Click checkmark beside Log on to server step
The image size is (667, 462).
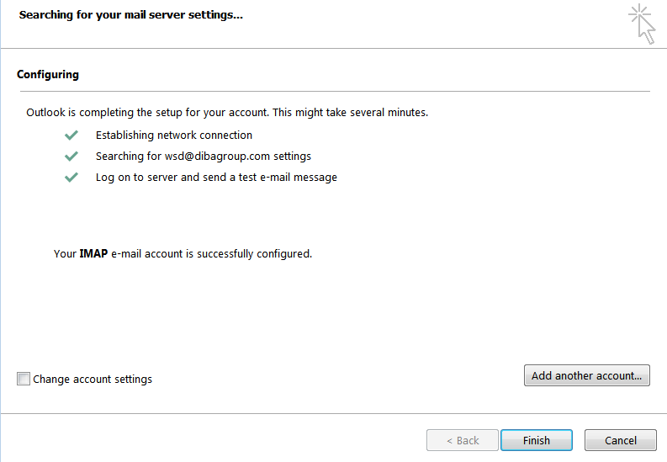pyautogui.click(x=71, y=177)
